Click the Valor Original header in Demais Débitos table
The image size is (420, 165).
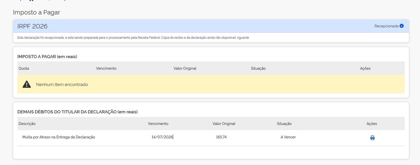coord(224,124)
